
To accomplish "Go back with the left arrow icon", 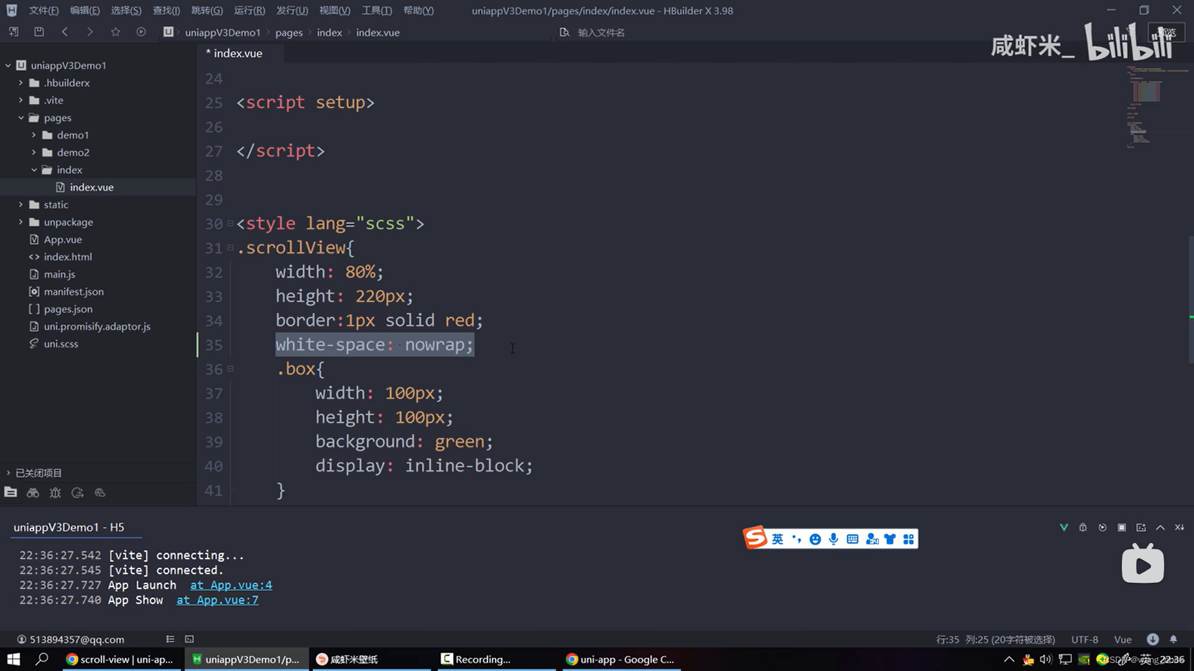I will [x=65, y=32].
